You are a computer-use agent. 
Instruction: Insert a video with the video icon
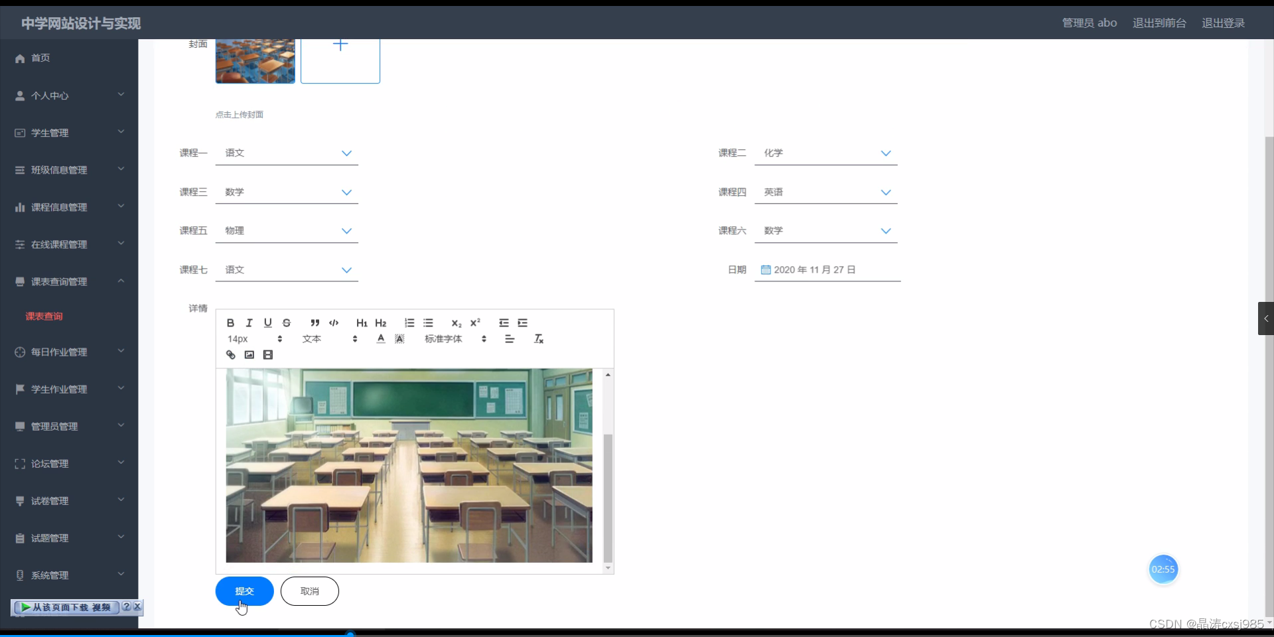tap(268, 355)
